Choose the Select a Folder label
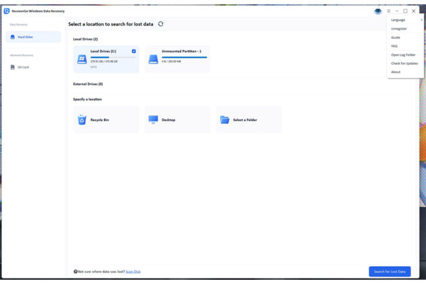This screenshot has width=426, height=284. [x=245, y=120]
